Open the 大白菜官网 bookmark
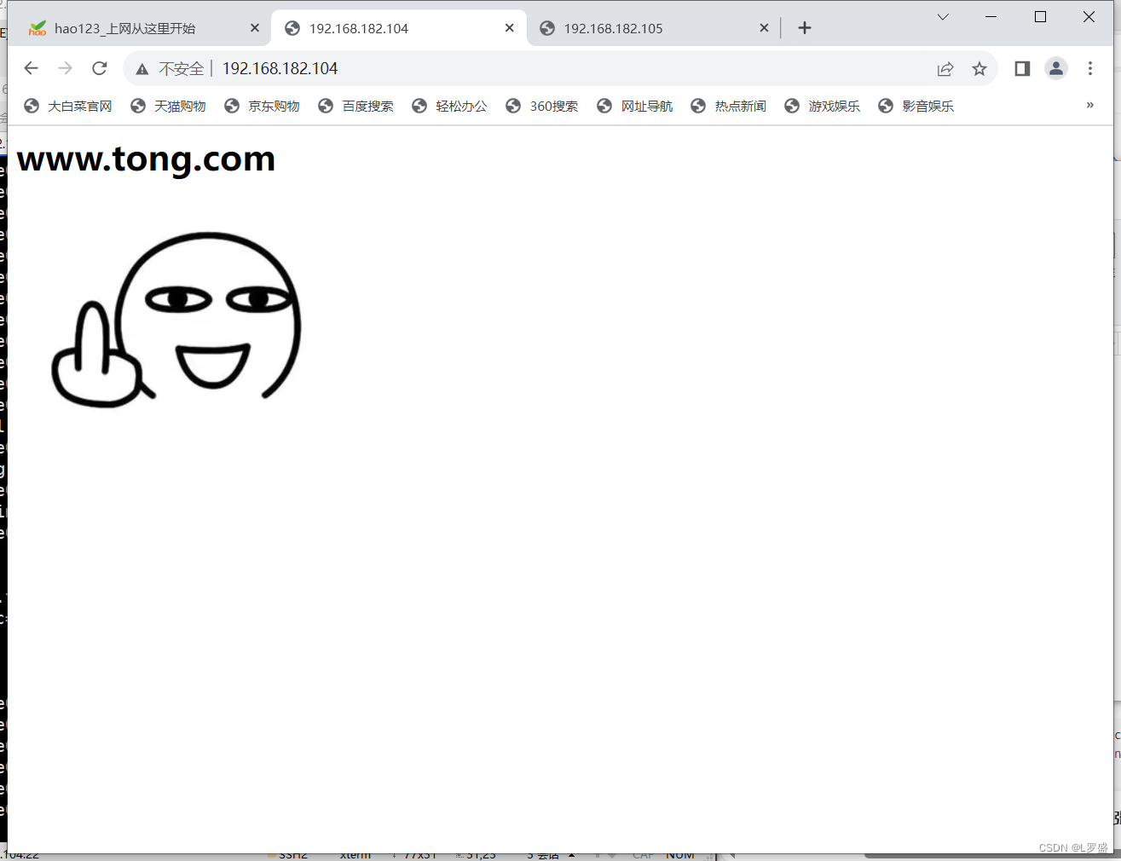The image size is (1121, 861). pos(68,106)
